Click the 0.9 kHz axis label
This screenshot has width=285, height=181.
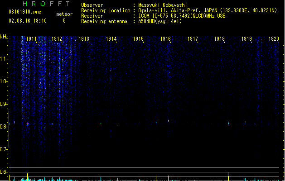click(x=4, y=104)
